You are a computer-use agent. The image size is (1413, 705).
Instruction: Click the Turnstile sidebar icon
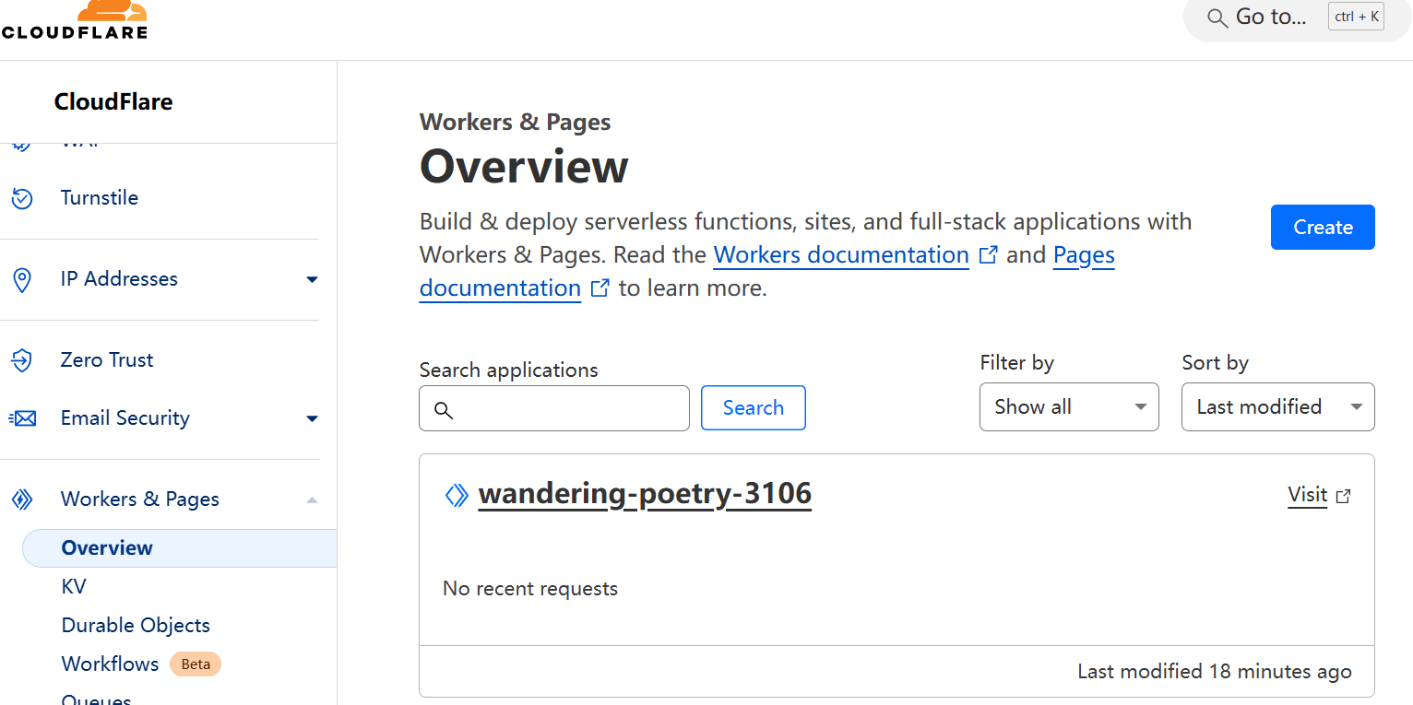pyautogui.click(x=22, y=198)
